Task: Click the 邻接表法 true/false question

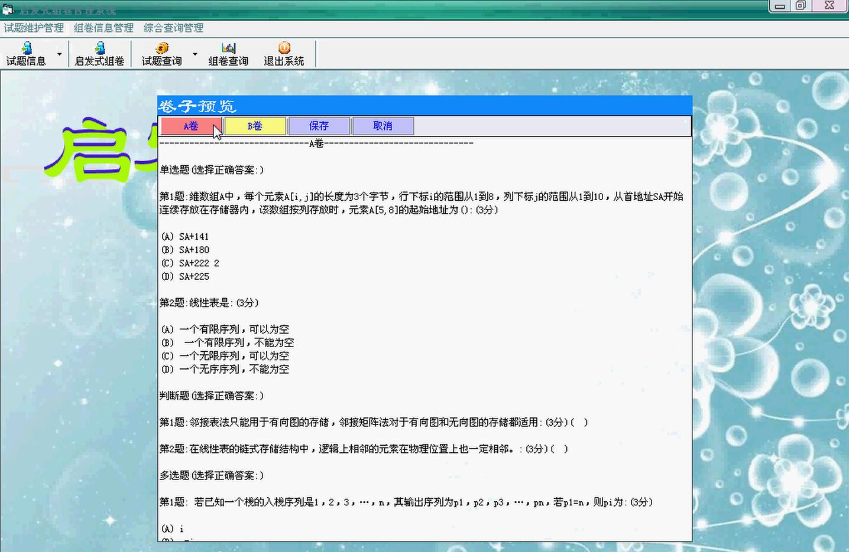Action: [x=374, y=423]
